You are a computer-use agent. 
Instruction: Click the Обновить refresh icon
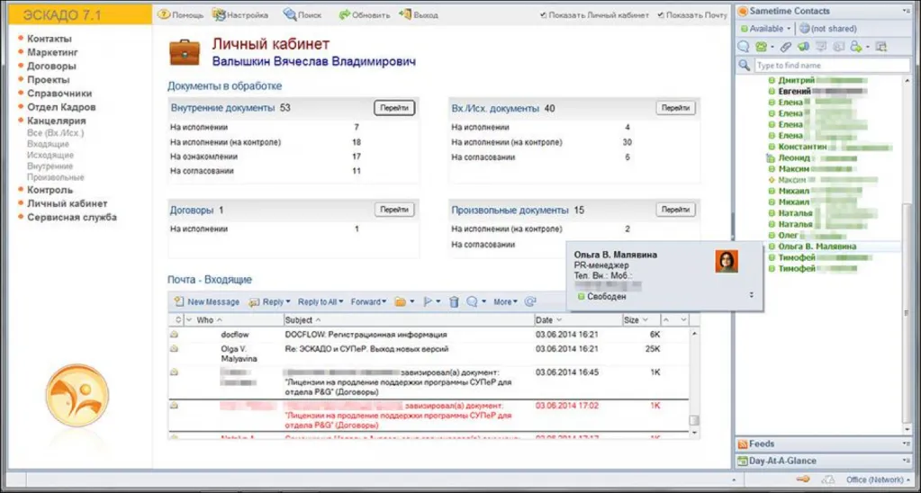[x=345, y=15]
